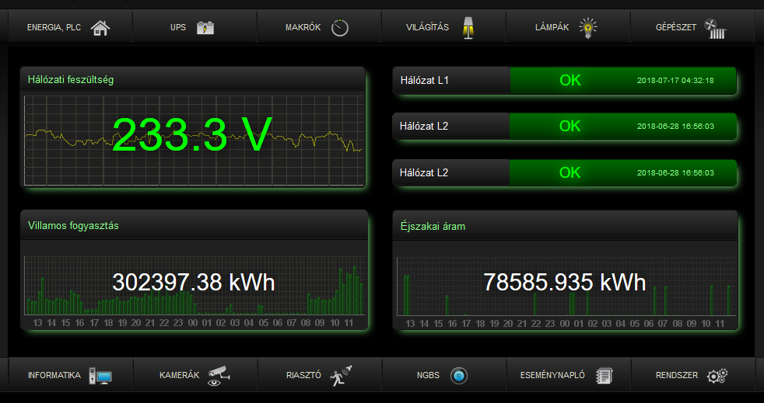Open the RENDSZER gears icon

pyautogui.click(x=717, y=376)
